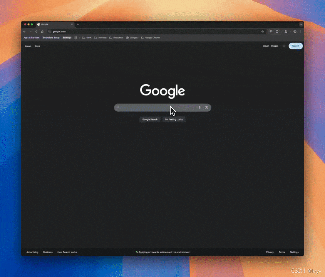Viewport: 325px width, 277px height.
Task: Click I'm Feeling Lucky button
Action: [174, 119]
